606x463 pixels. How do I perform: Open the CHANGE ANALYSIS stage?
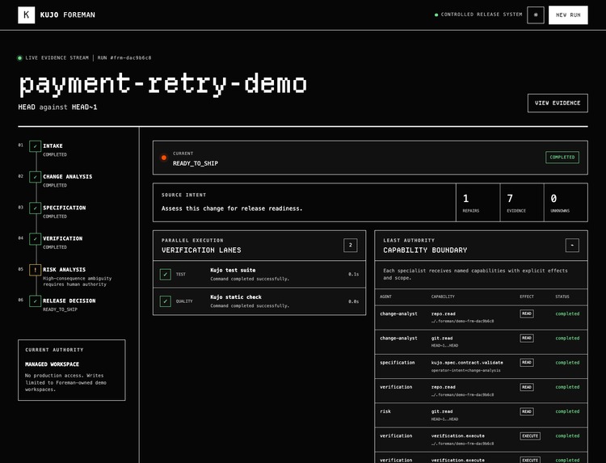coord(68,177)
